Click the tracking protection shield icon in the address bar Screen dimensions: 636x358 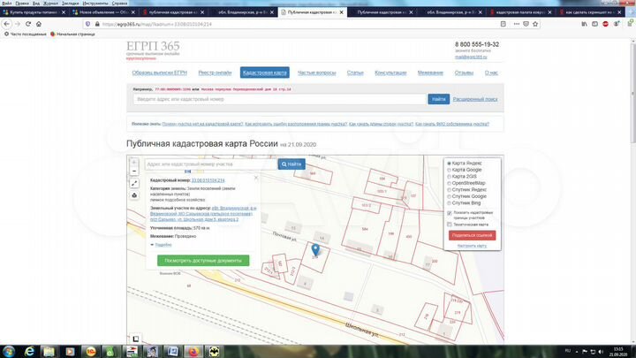click(x=88, y=24)
